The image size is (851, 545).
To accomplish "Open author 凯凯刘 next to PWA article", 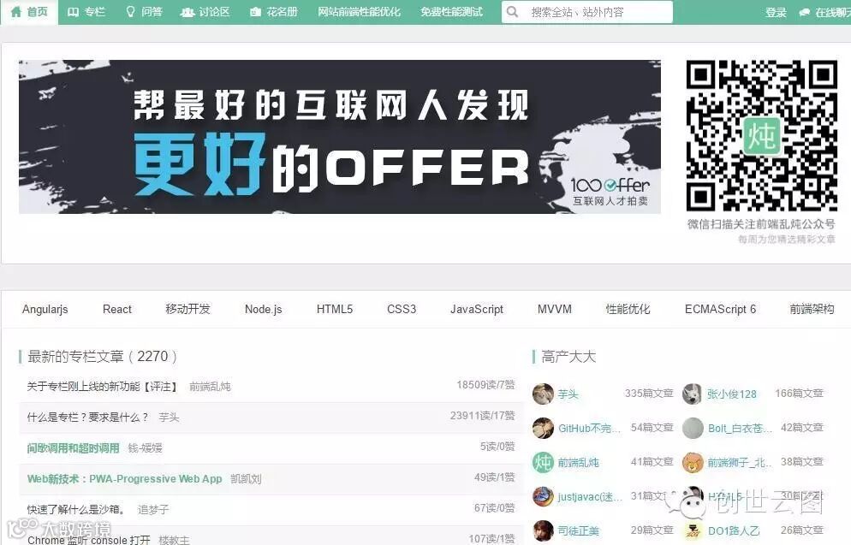I will click(246, 479).
